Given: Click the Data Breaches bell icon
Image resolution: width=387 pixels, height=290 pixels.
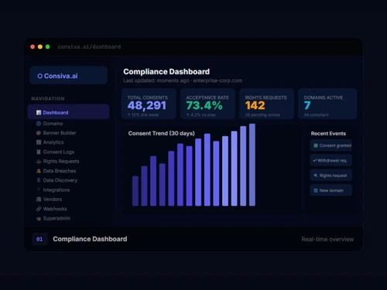Looking at the screenshot, I should 39,171.
